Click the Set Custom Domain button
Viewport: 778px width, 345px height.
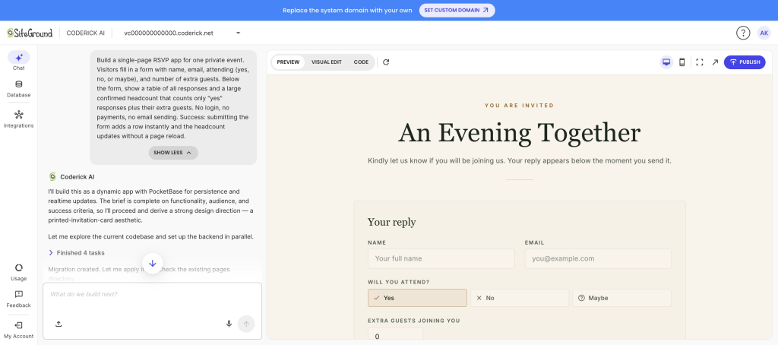(x=457, y=10)
